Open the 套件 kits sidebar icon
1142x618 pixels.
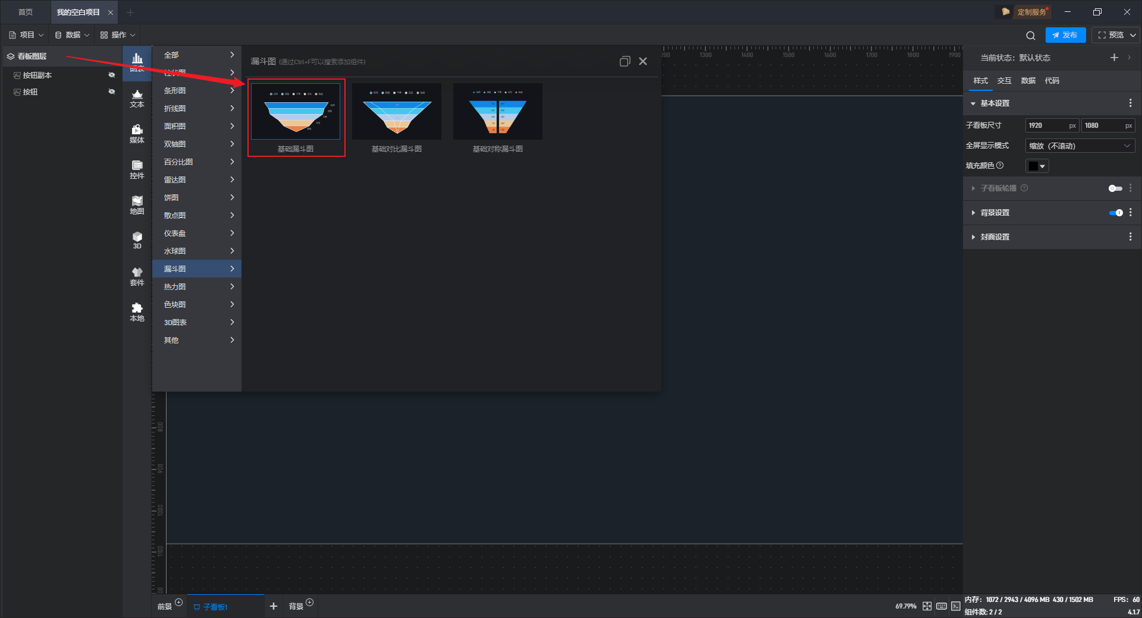(137, 277)
